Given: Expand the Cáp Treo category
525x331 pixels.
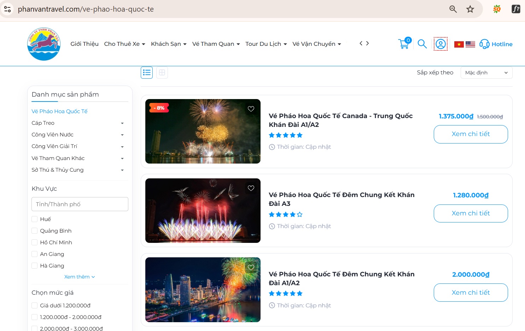Looking at the screenshot, I should (x=122, y=123).
